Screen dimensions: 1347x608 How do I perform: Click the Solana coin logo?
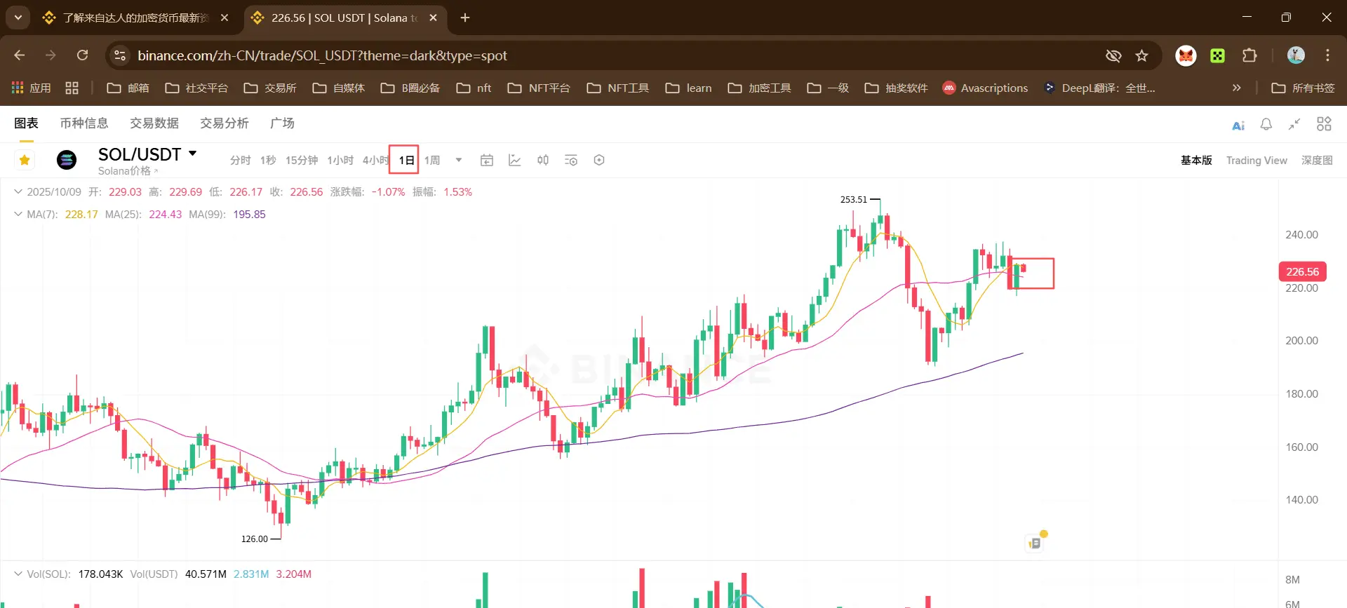(67, 161)
